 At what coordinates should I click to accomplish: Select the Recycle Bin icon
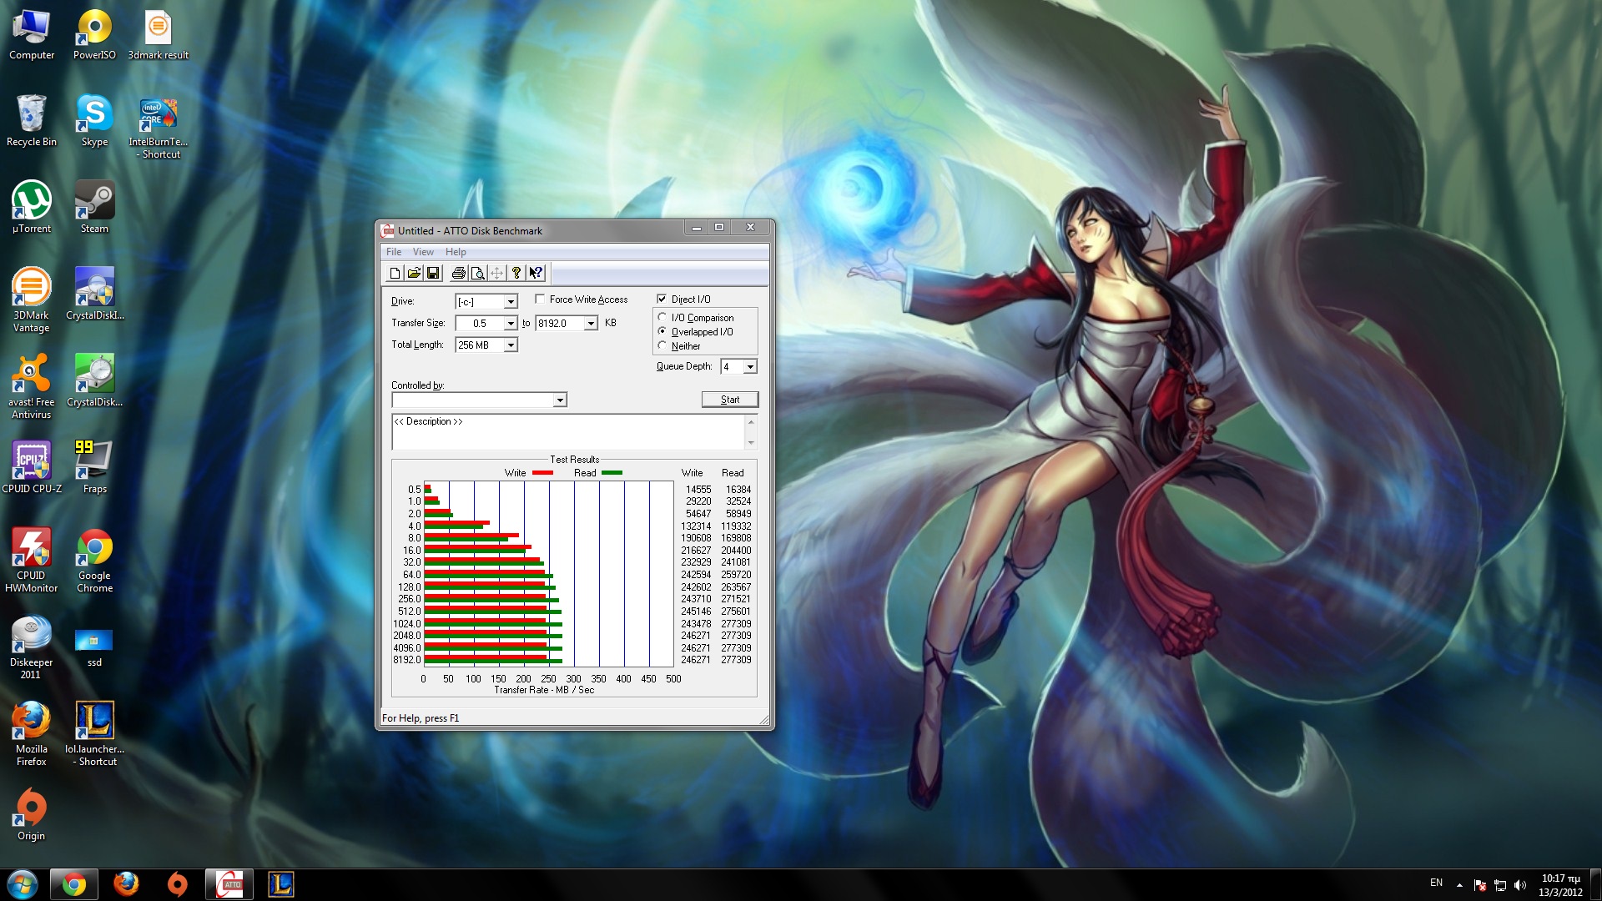click(x=32, y=121)
